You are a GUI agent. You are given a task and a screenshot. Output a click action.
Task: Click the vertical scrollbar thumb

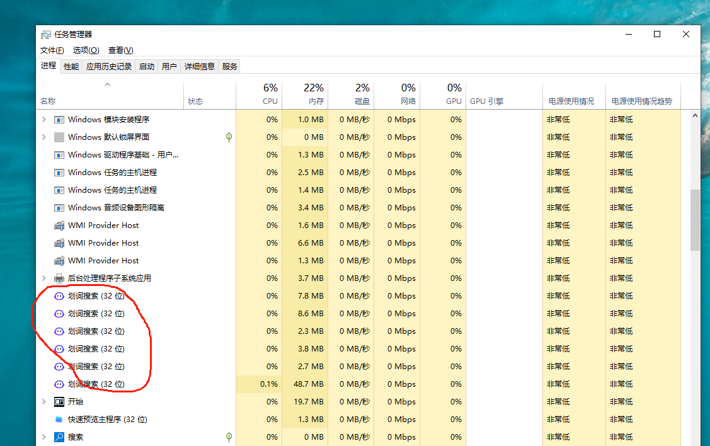695,219
